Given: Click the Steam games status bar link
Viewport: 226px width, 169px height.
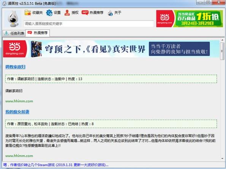Looking at the screenshot, I should (55, 165).
